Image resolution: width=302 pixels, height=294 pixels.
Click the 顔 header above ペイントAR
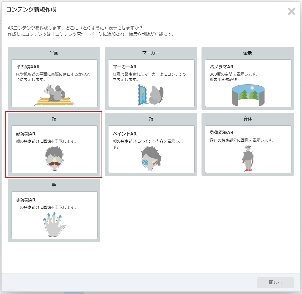tap(151, 119)
